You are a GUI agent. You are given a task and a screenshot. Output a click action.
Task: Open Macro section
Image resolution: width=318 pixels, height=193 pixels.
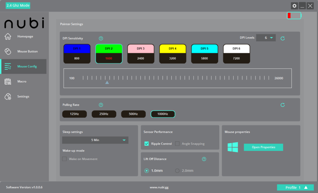[x=22, y=82]
